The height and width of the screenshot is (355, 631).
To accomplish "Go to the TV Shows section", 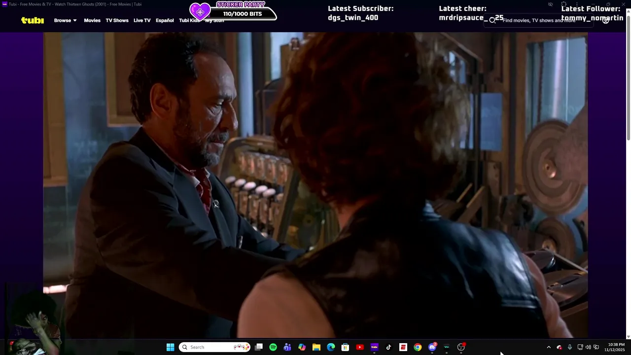I will 117,20.
